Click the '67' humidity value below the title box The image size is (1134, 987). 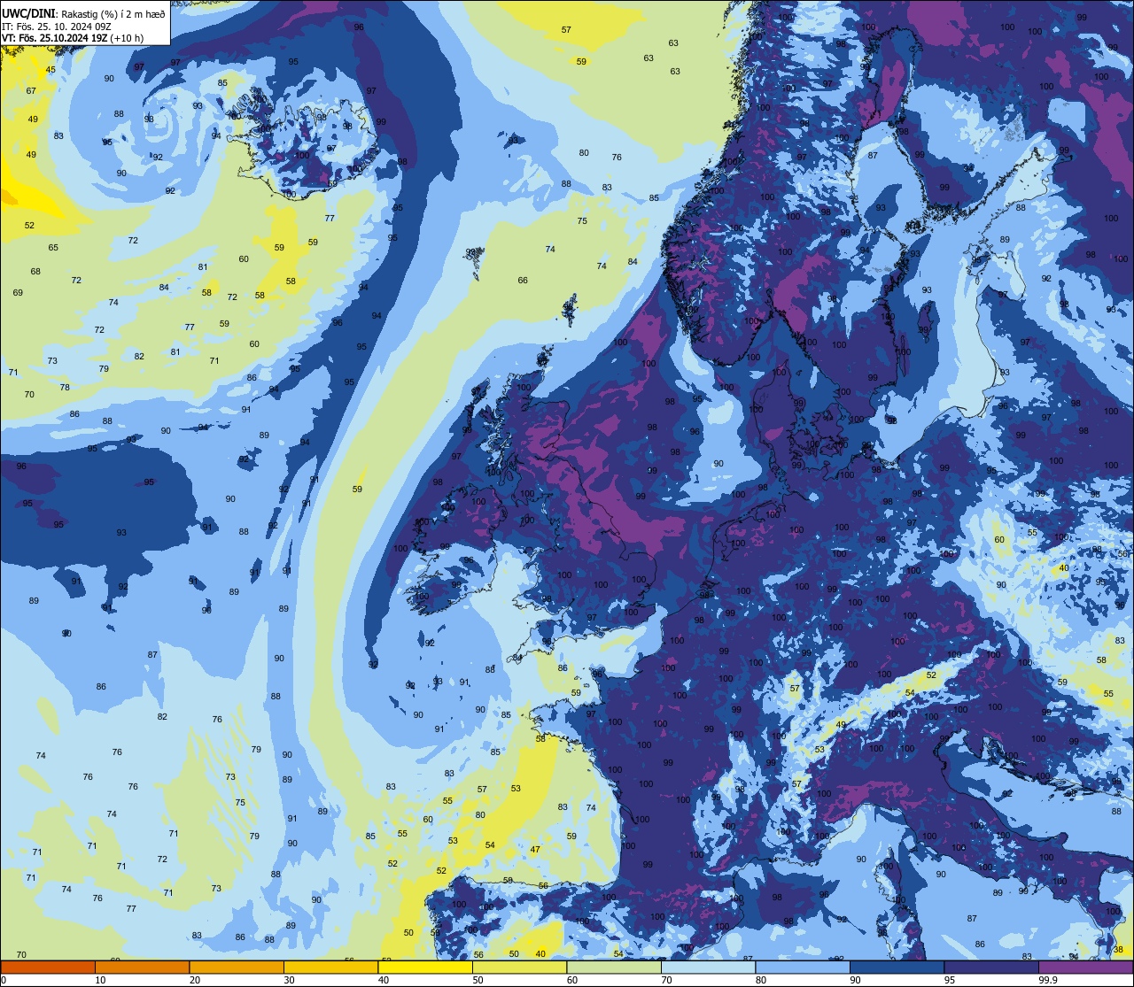click(x=31, y=91)
